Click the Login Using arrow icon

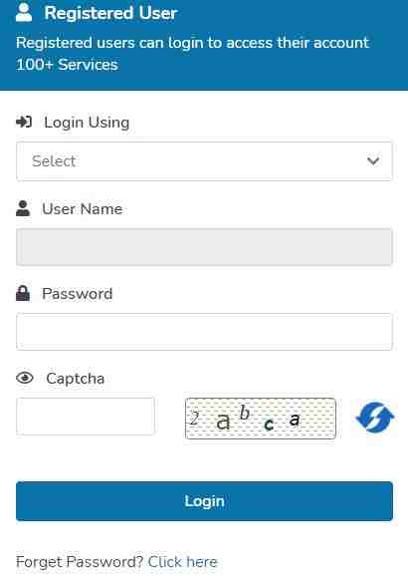[x=24, y=122]
